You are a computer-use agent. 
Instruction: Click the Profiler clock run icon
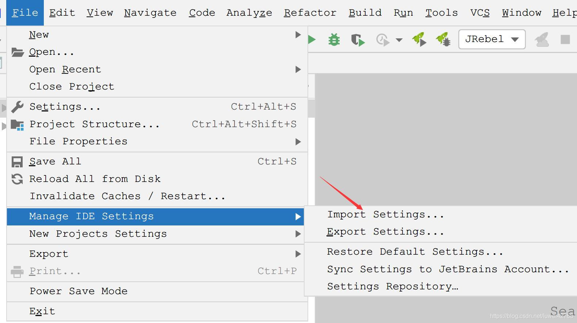tap(383, 40)
